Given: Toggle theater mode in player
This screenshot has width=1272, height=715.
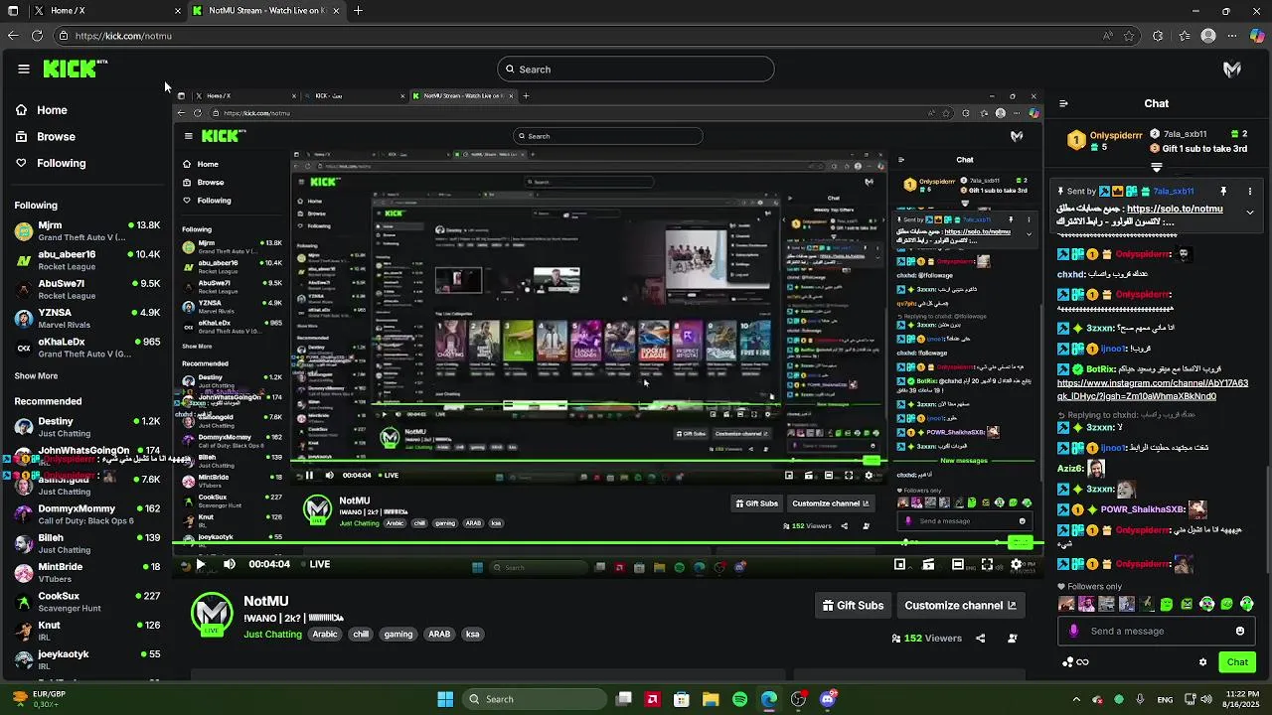Looking at the screenshot, I should click(958, 564).
